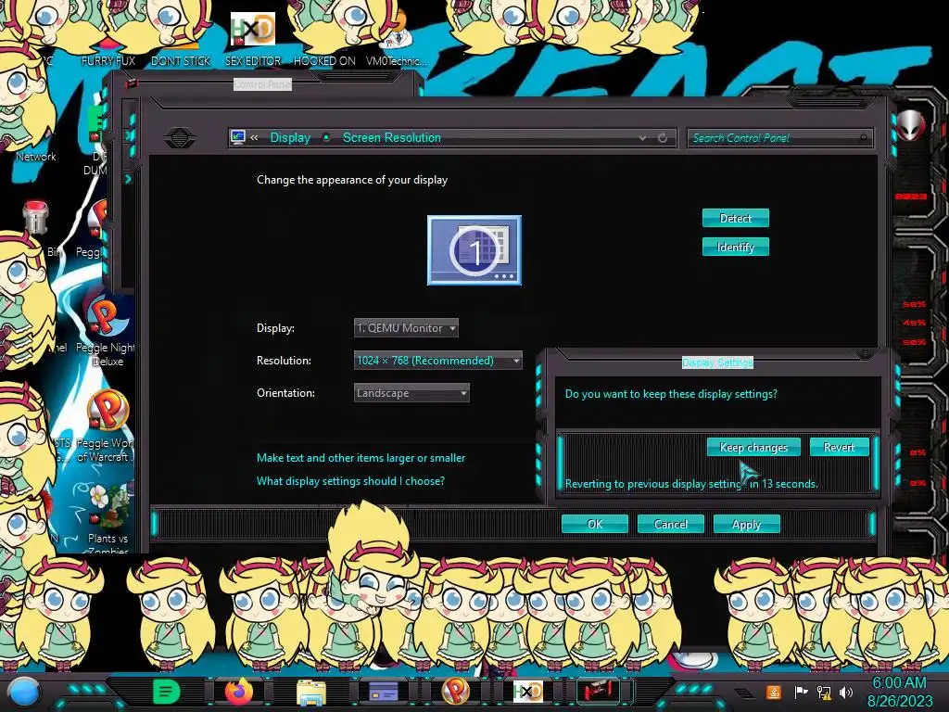949x712 pixels.
Task: Click the Detect button
Action: click(x=735, y=218)
